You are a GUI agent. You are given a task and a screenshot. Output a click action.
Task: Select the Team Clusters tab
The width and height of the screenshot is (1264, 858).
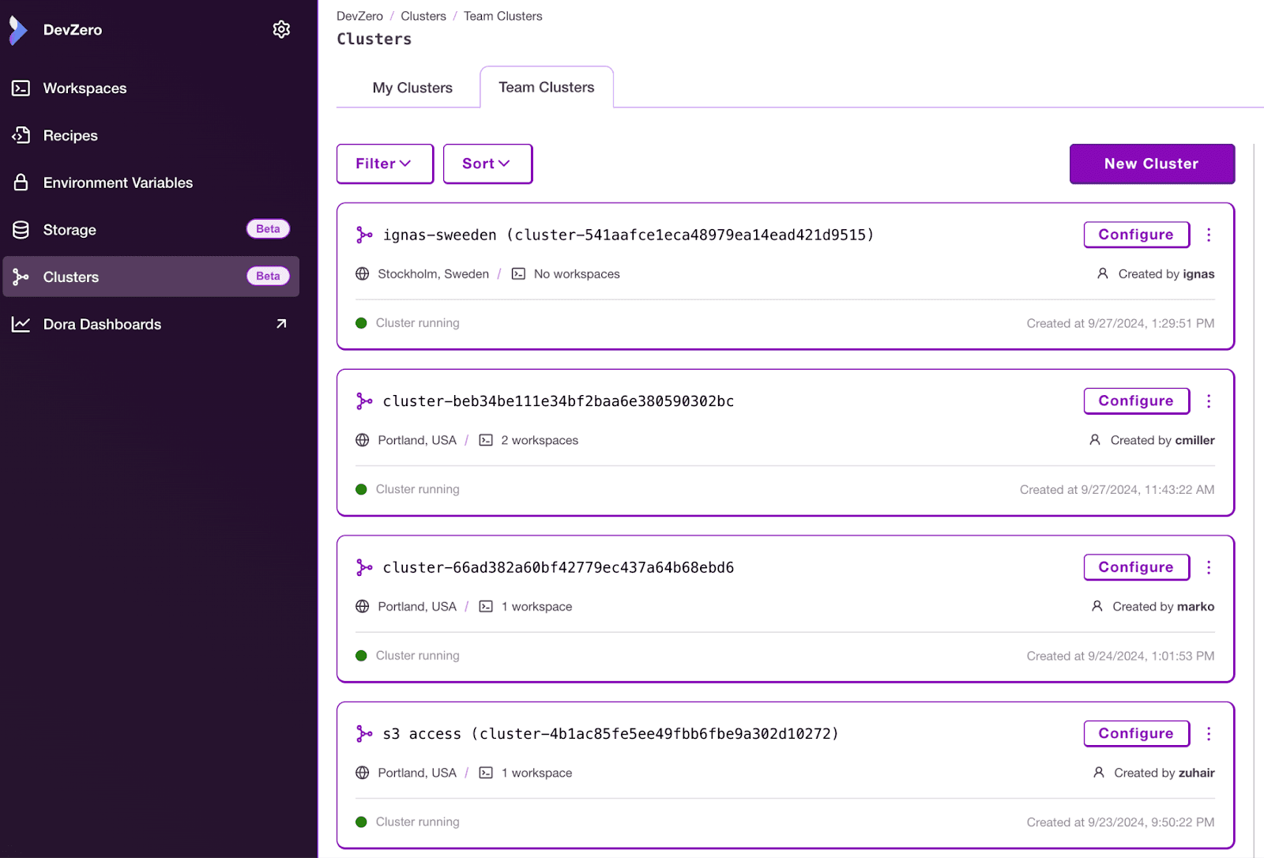(x=546, y=88)
